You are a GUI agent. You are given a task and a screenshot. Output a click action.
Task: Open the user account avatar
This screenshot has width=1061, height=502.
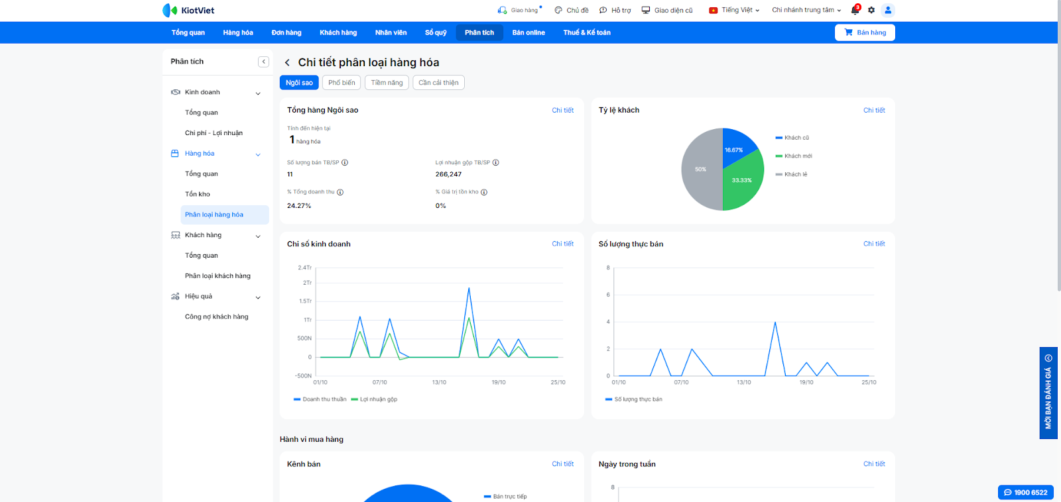pyautogui.click(x=888, y=10)
